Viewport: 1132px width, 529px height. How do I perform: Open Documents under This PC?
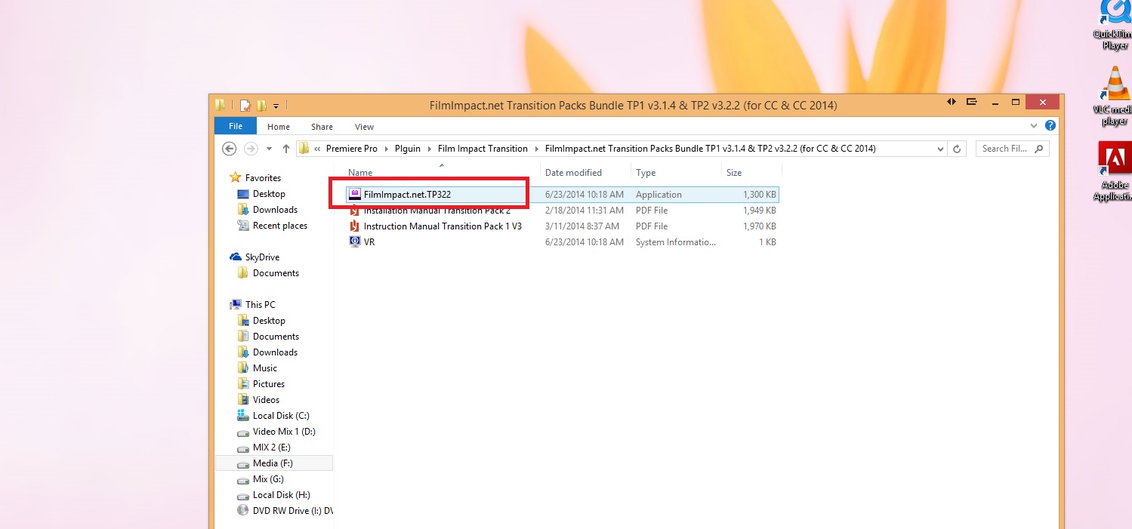(x=276, y=337)
